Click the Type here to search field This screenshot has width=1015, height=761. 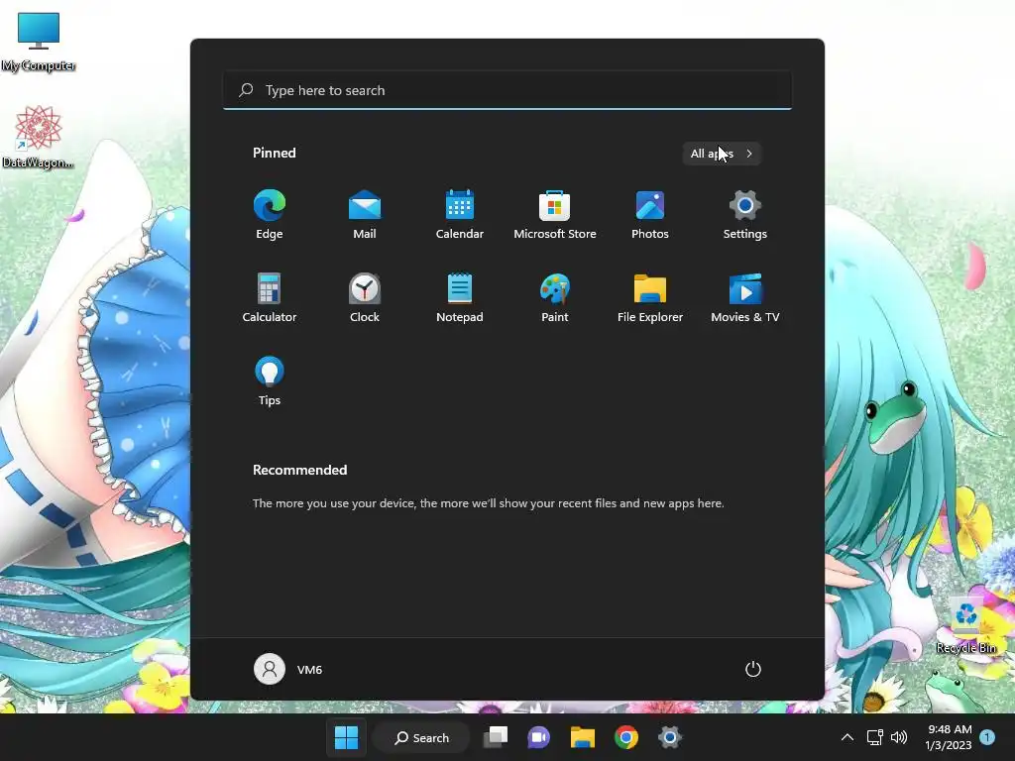coord(507,90)
